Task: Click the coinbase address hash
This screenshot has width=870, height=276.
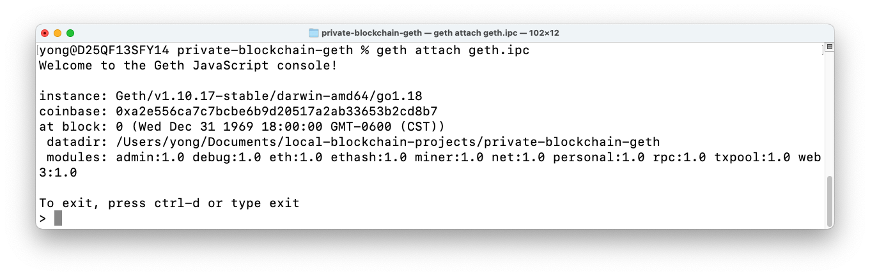Action: [x=276, y=111]
